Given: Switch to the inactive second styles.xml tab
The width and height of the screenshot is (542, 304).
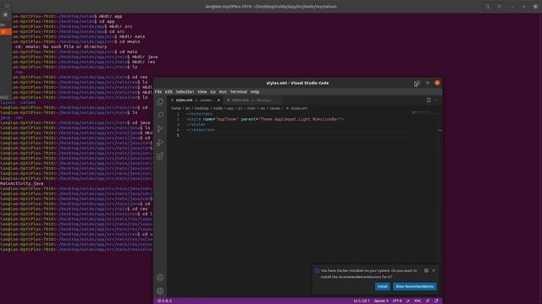Looking at the screenshot, I should 252,100.
